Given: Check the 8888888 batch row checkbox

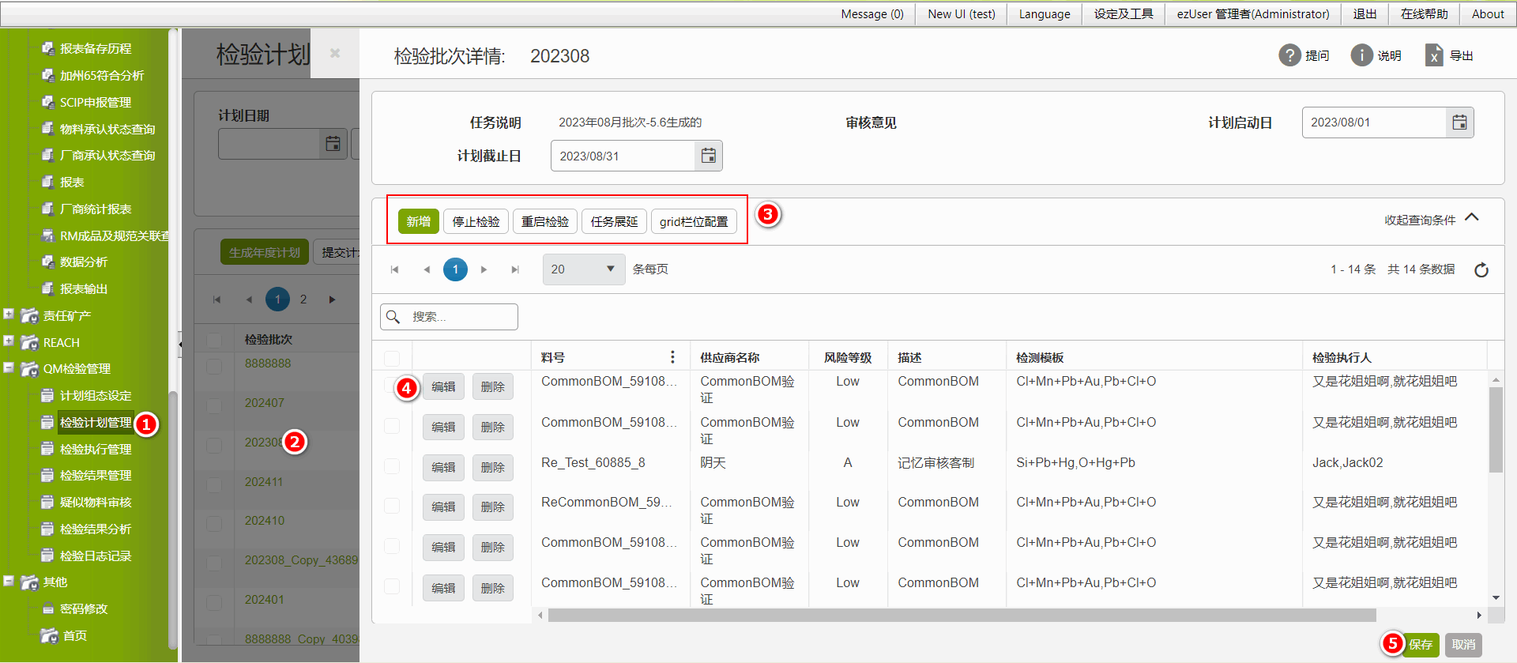Looking at the screenshot, I should [x=214, y=366].
